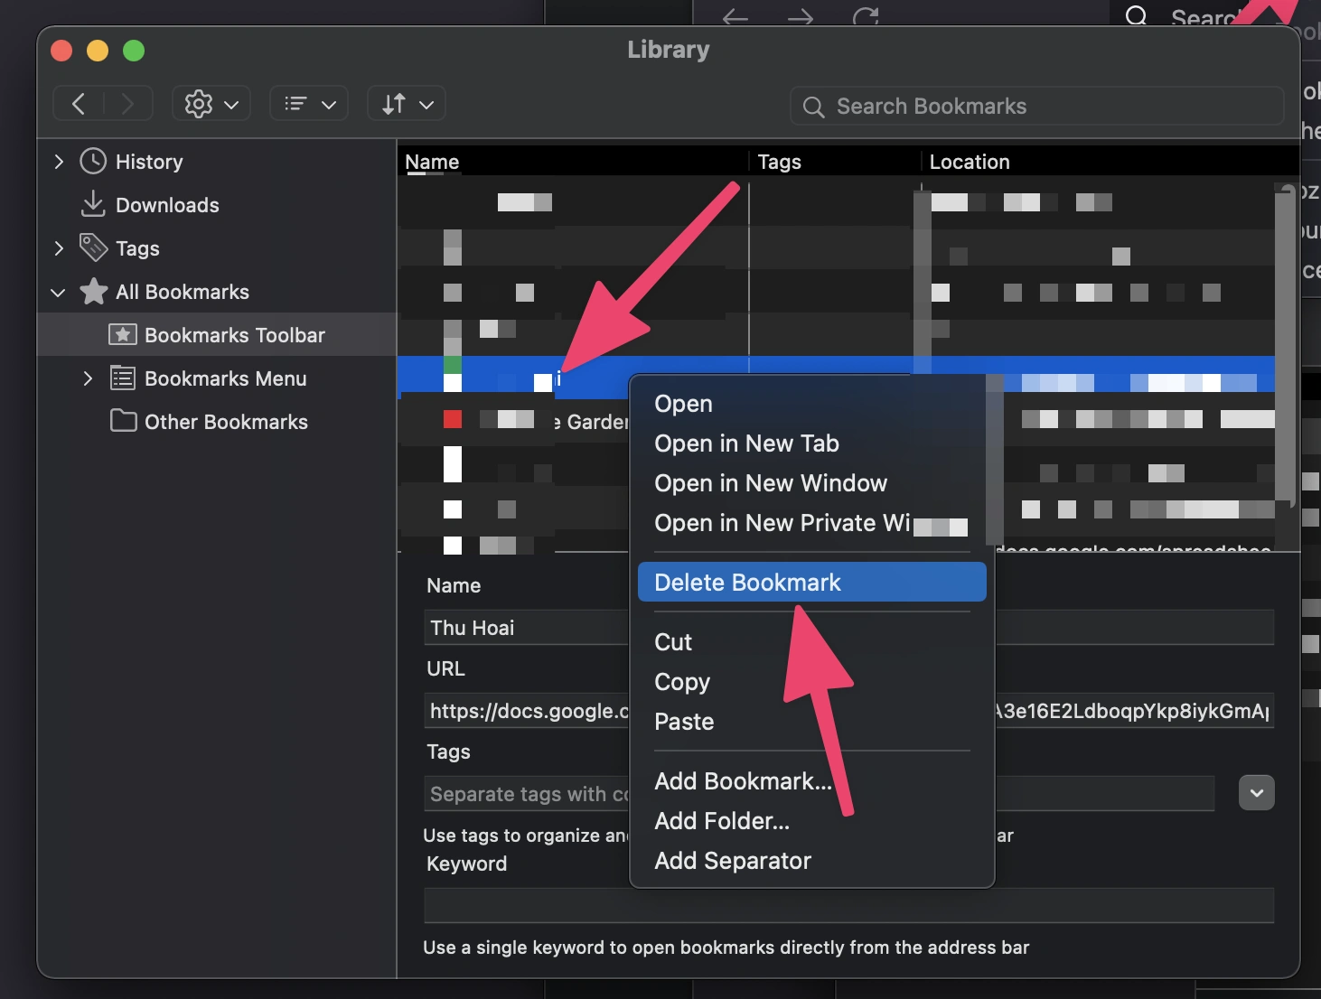Click the Forward arrow in Library toolbar
The image size is (1321, 999).
(127, 104)
